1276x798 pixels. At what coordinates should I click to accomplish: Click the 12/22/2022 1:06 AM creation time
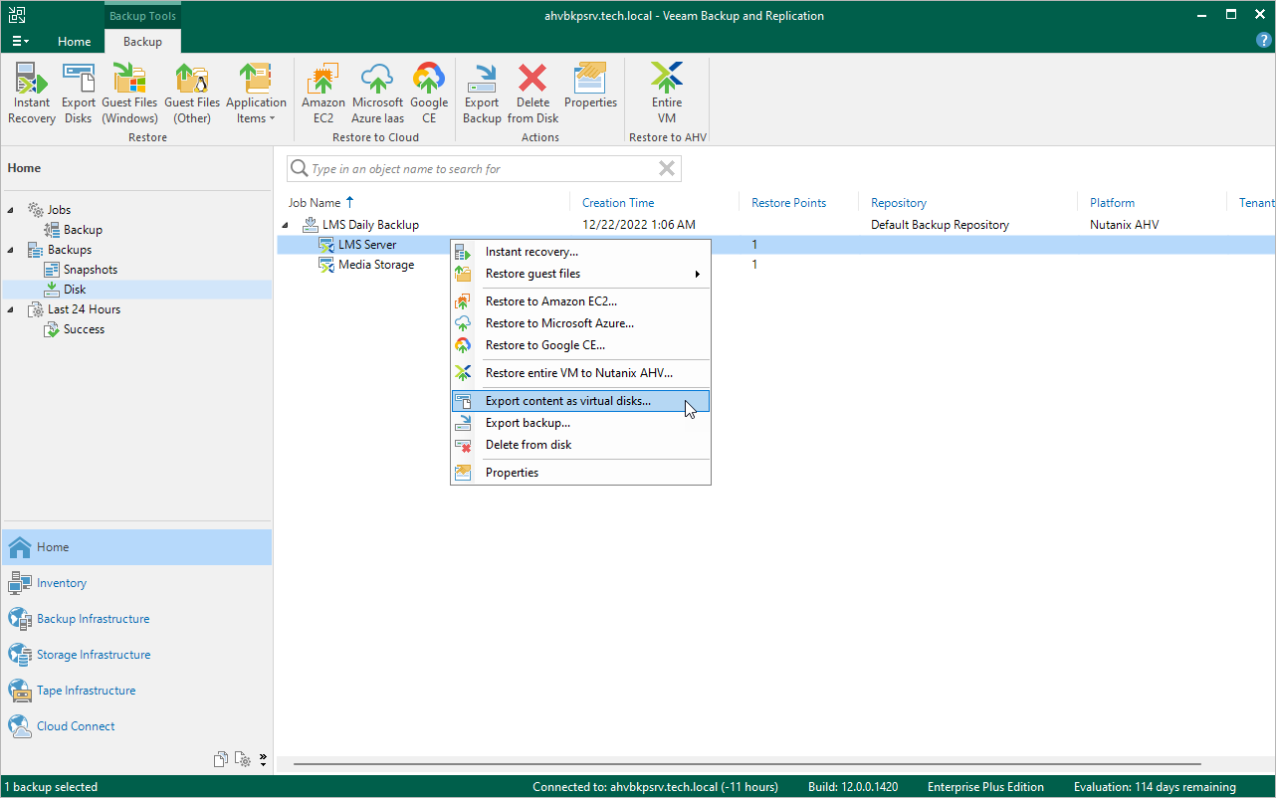click(x=639, y=225)
